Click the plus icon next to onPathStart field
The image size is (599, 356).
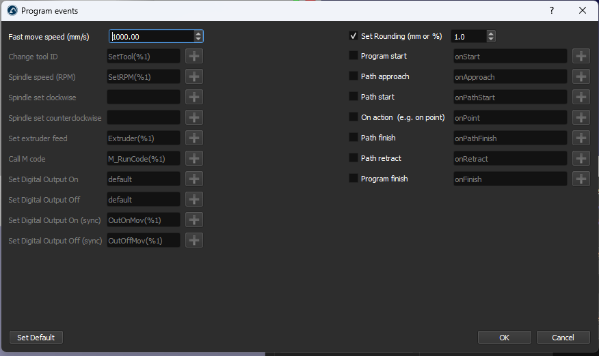581,98
